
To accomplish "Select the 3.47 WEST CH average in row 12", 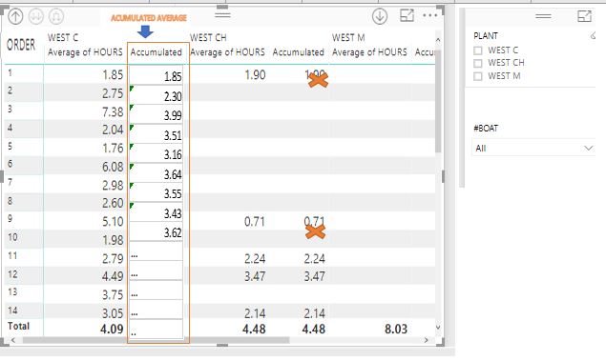I will coord(255,276).
